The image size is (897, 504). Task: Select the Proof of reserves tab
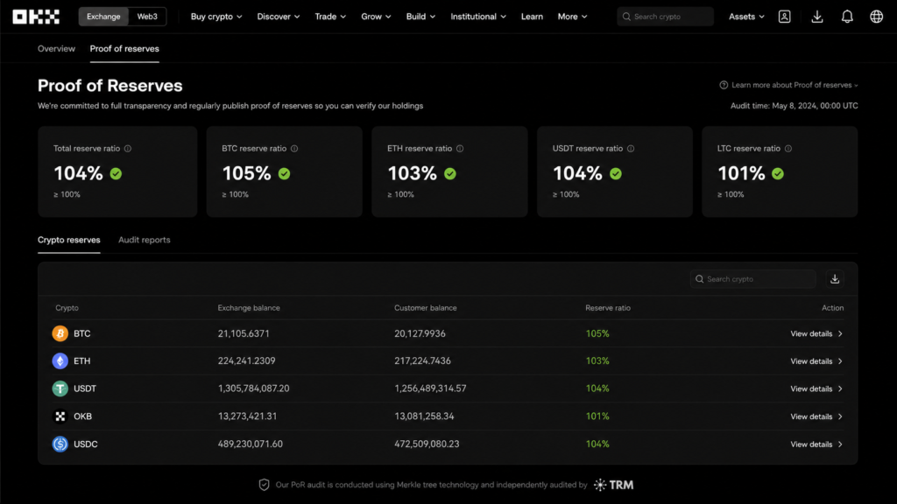(124, 49)
